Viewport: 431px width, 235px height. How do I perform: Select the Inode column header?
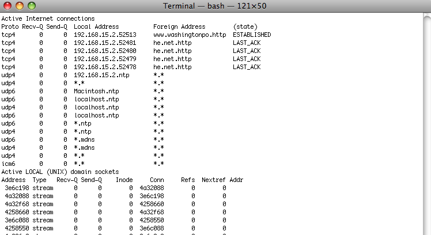click(124, 180)
